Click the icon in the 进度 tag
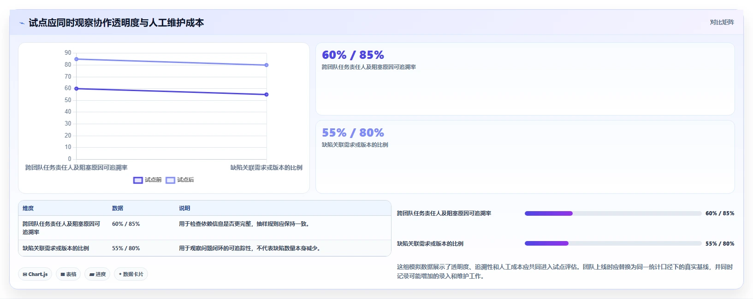The width and height of the screenshot is (753, 299). [x=92, y=274]
